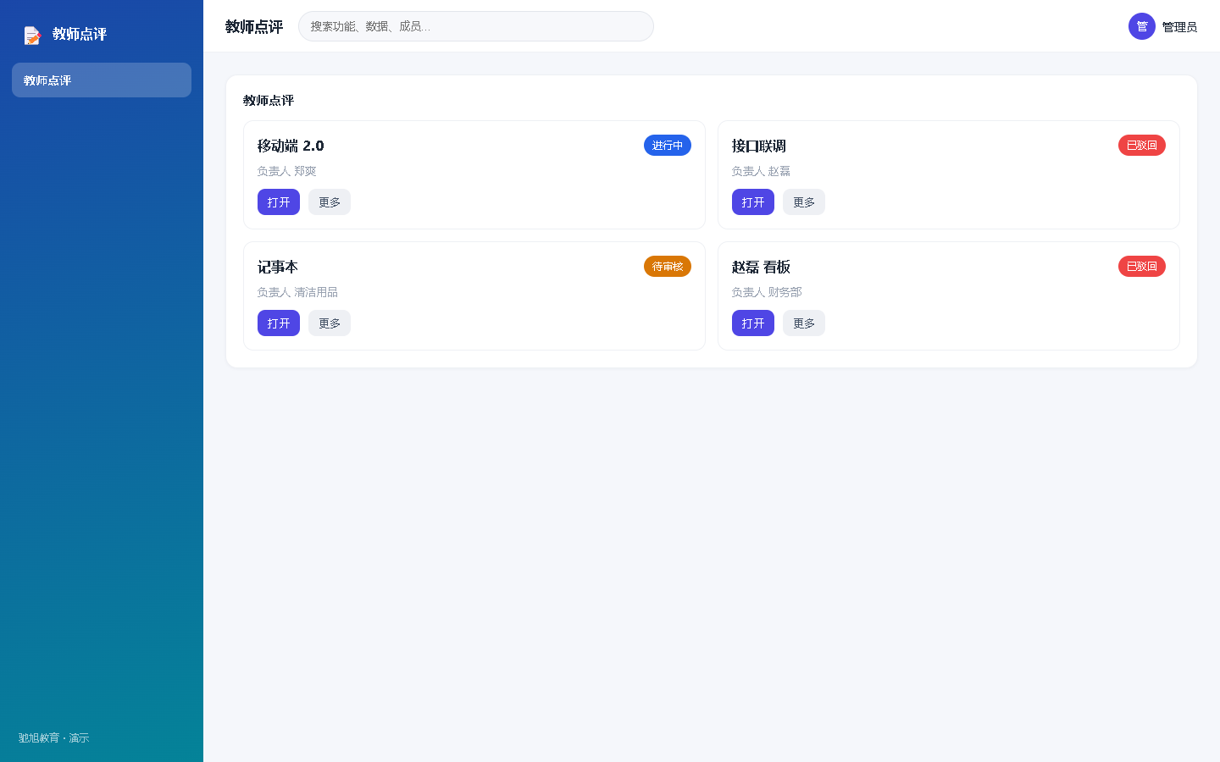
Task: Click the 教师点评 page header title
Action: pos(254,26)
